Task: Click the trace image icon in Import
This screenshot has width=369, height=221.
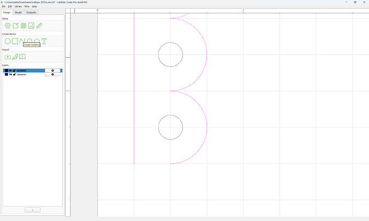Action: click(15, 57)
